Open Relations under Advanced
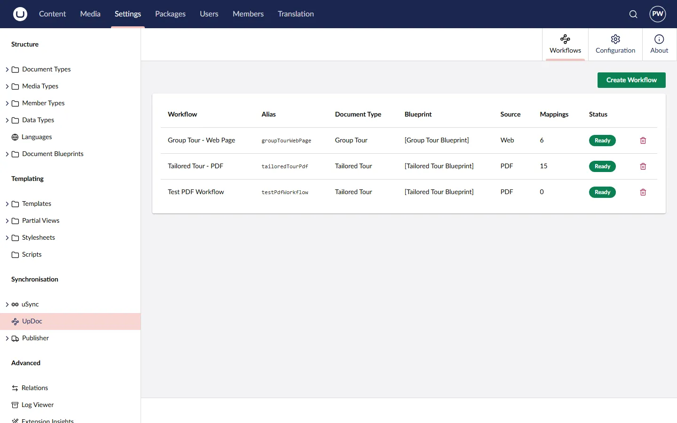Viewport: 677px width, 423px height. (x=35, y=388)
